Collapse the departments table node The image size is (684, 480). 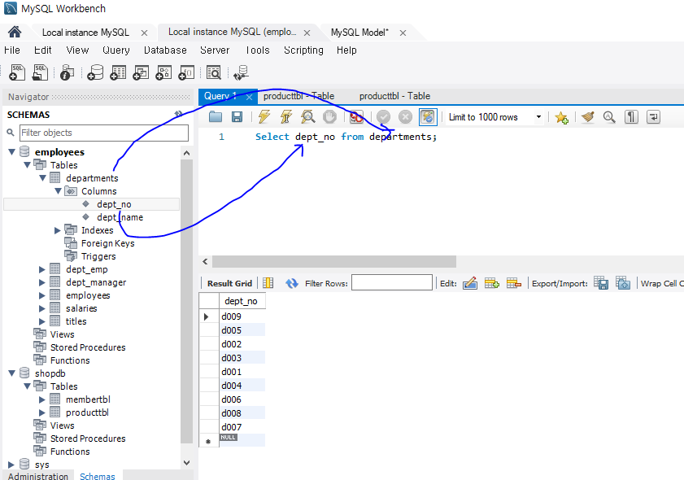[x=43, y=178]
